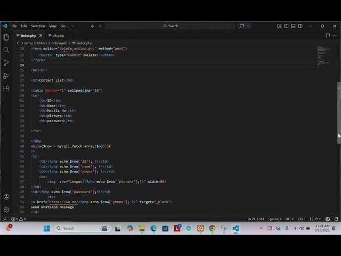Click the editor minimap
The width and height of the screenshot is (341, 256).
pyautogui.click(x=324, y=56)
